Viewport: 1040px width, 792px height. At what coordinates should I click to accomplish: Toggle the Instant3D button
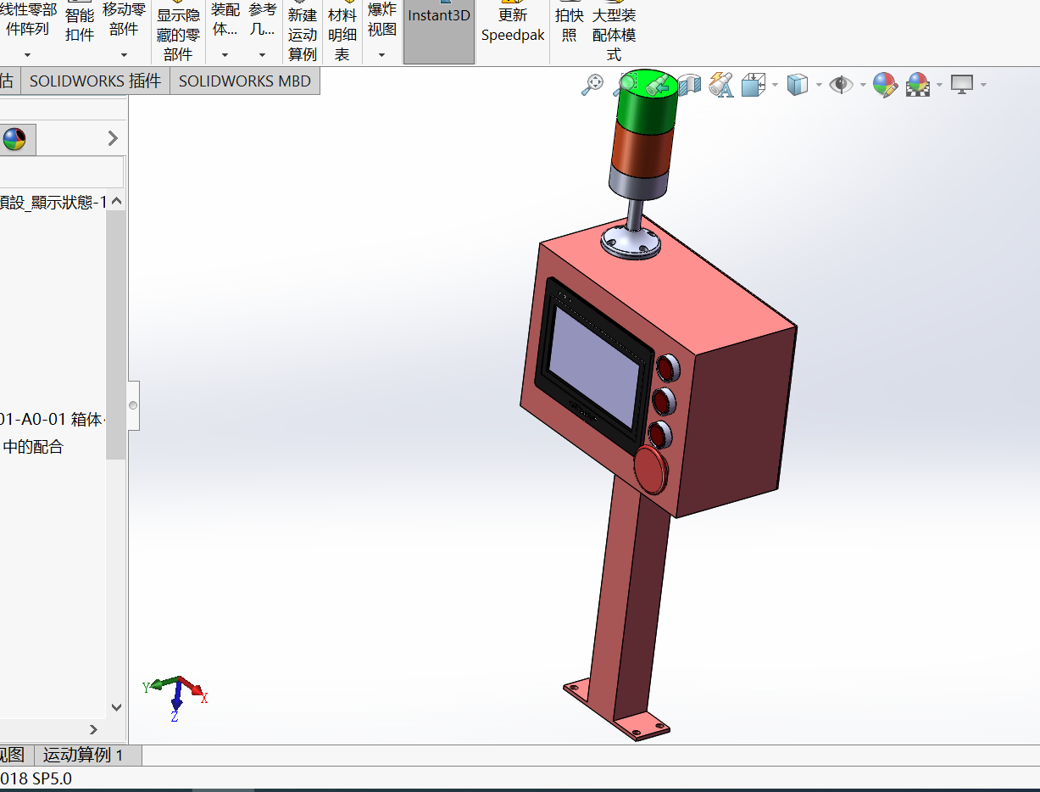(438, 31)
